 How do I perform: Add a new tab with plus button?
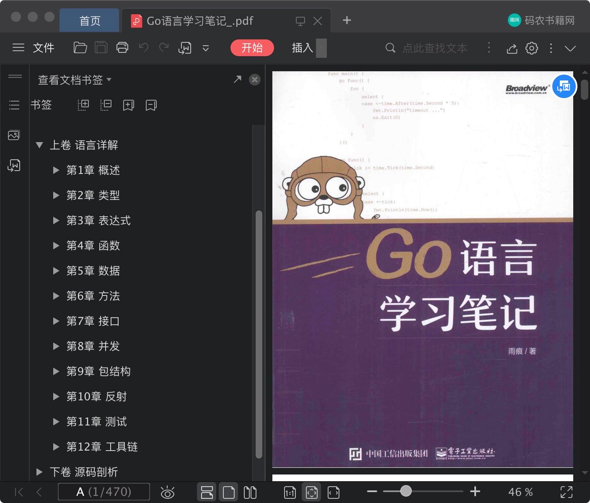(347, 20)
